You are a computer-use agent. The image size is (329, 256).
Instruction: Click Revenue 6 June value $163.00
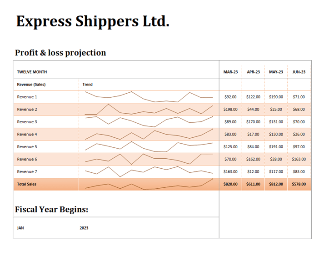tap(299, 159)
